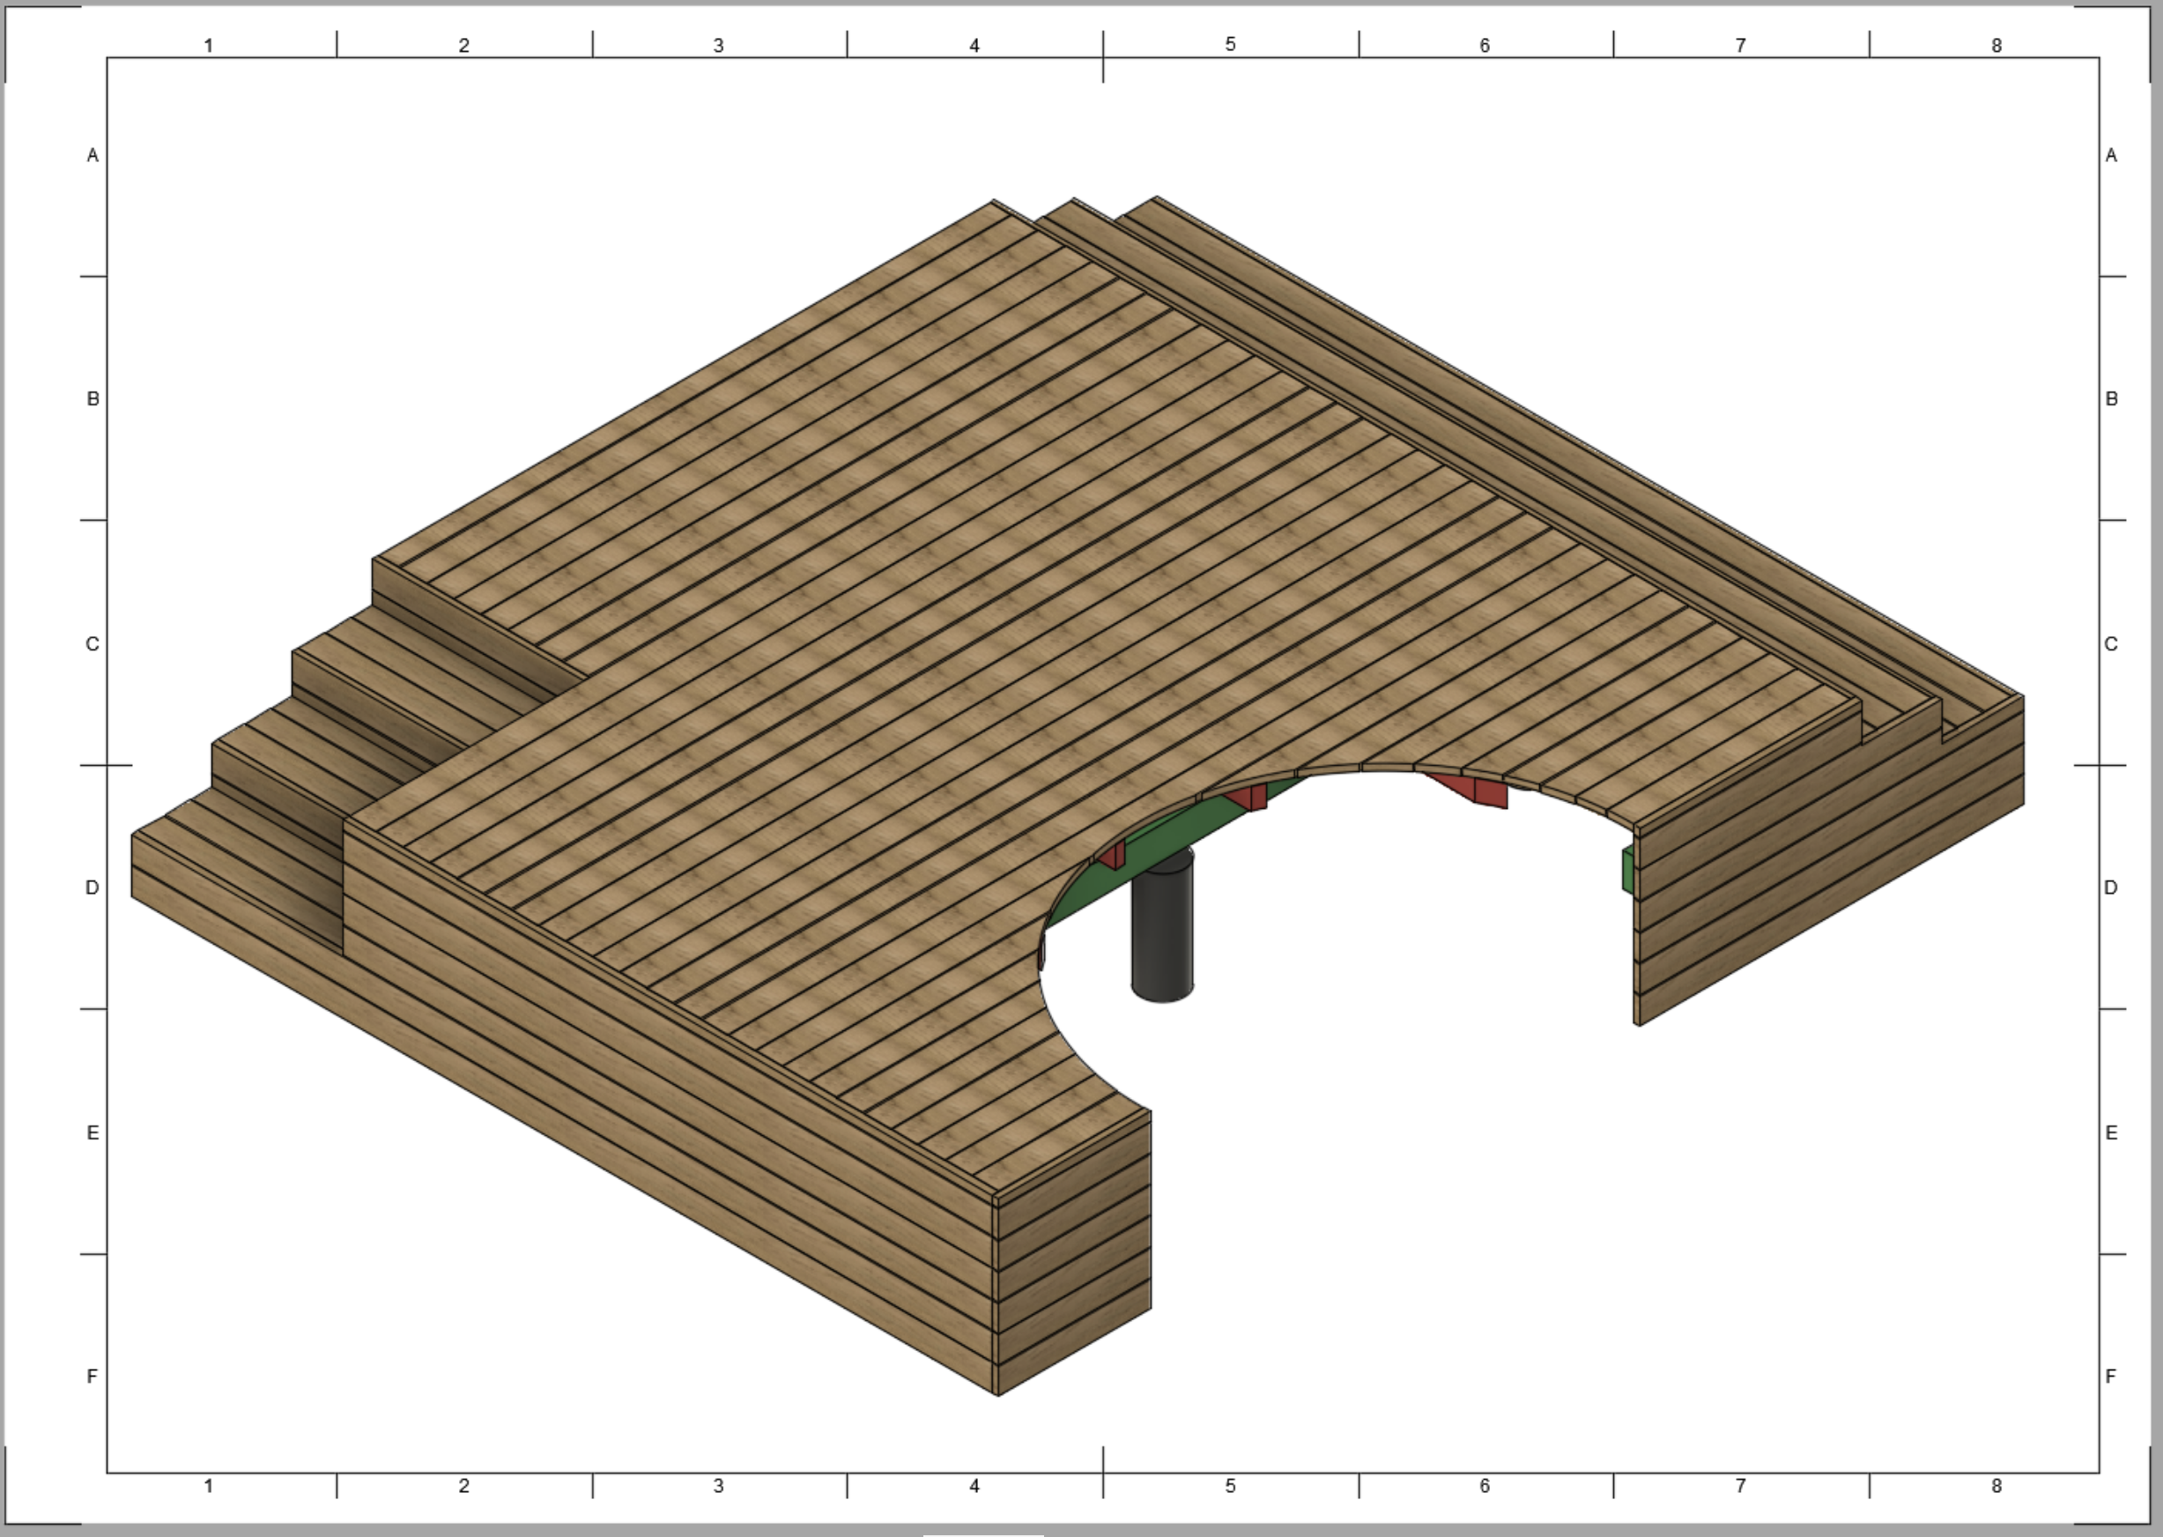Select column number 8 in the bottom border
Image resolution: width=2163 pixels, height=1537 pixels.
(x=1996, y=1486)
